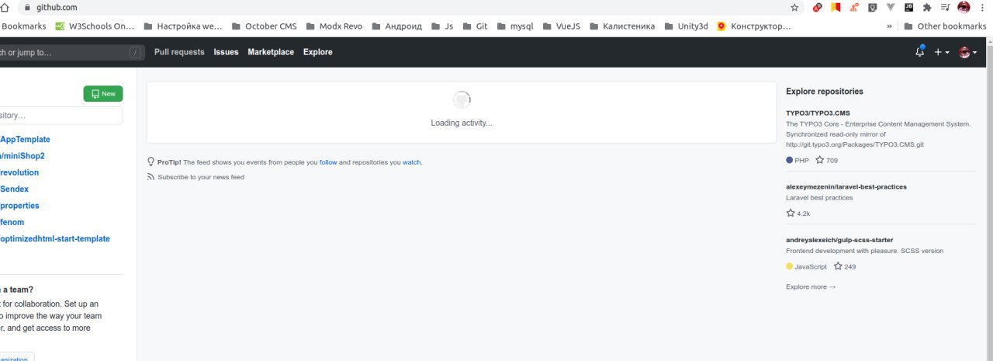Show hidden bookmarks via double chevron
This screenshot has width=993, height=361.
tap(889, 26)
